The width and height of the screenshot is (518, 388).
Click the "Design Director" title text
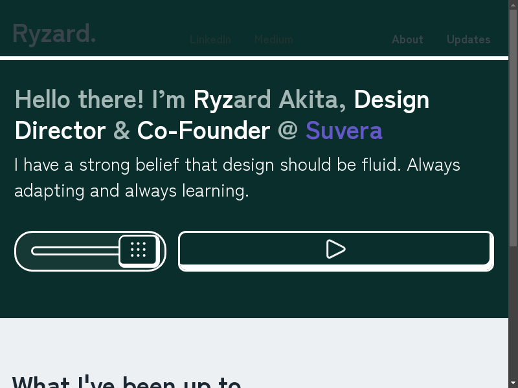point(391,100)
